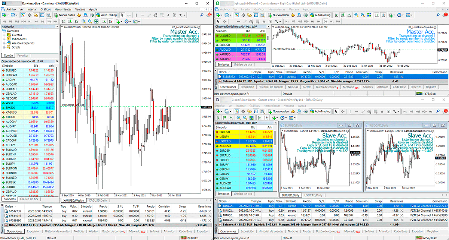Zoom in on the XAUUSD chart
449x240 pixels.
(83, 22)
